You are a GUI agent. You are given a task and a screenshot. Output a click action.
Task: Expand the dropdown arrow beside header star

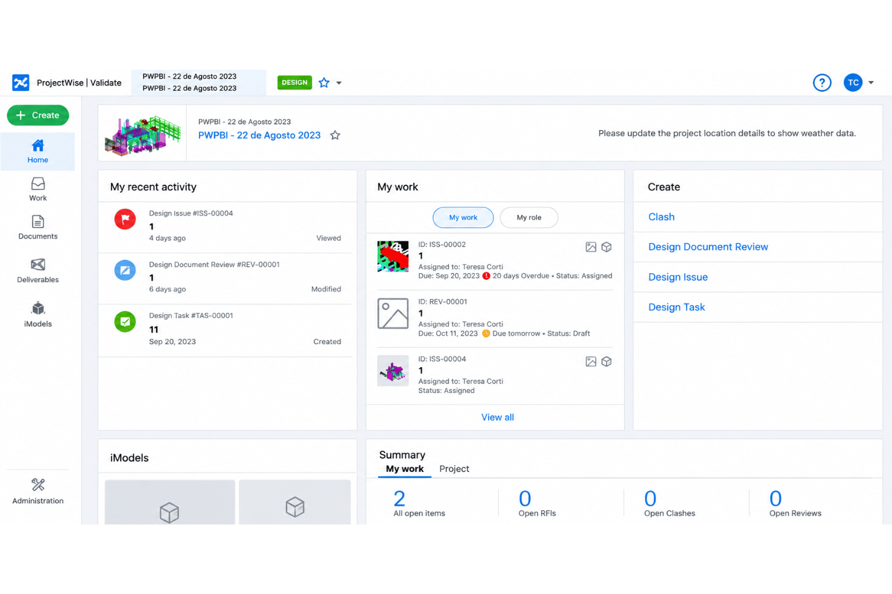pos(339,83)
